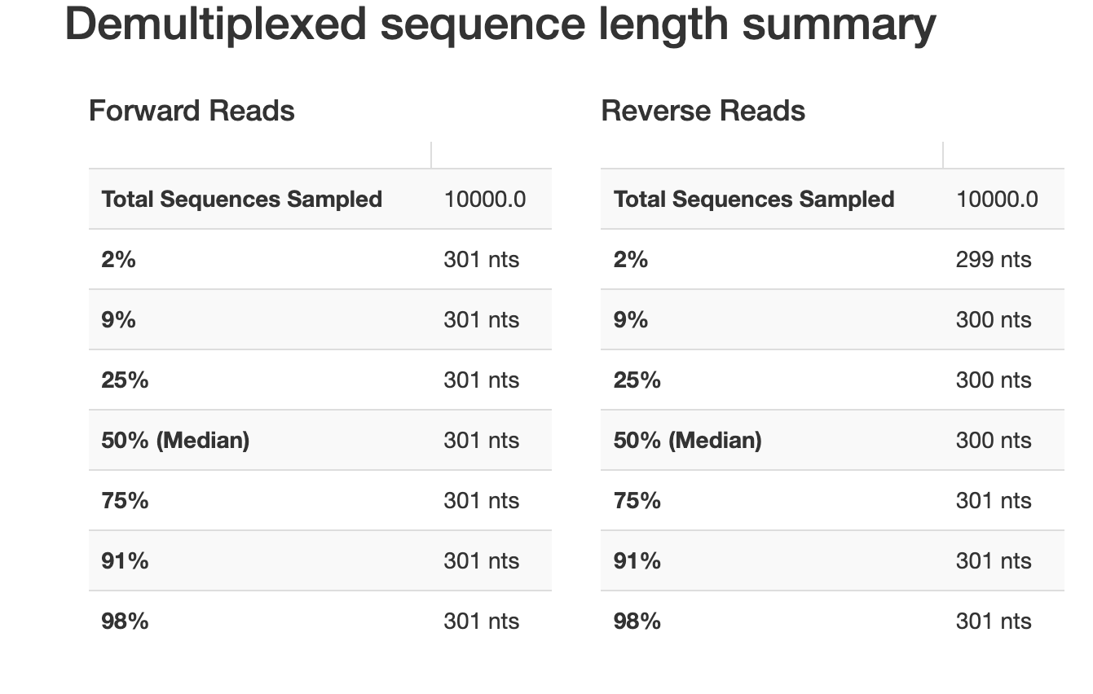Viewport: 1093px width, 694px height.
Task: Click the 299 nts value in Reverse Reads
Action: [x=993, y=260]
